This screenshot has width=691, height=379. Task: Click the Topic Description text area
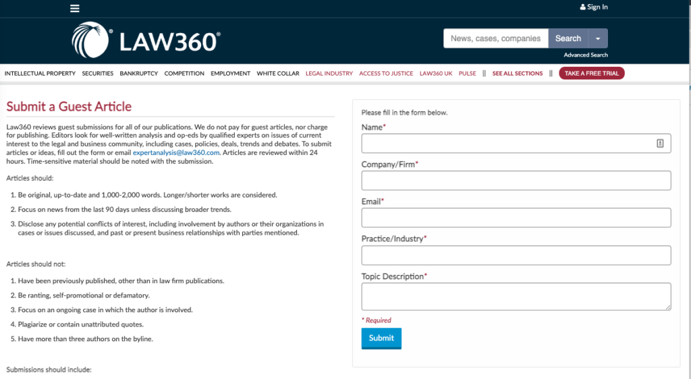coord(516,297)
